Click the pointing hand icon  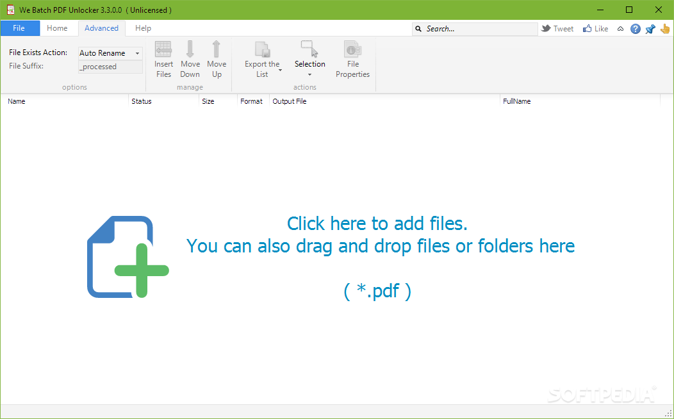(x=665, y=29)
